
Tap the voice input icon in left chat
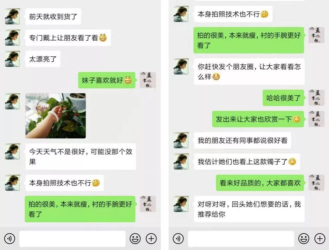[x=10, y=239]
